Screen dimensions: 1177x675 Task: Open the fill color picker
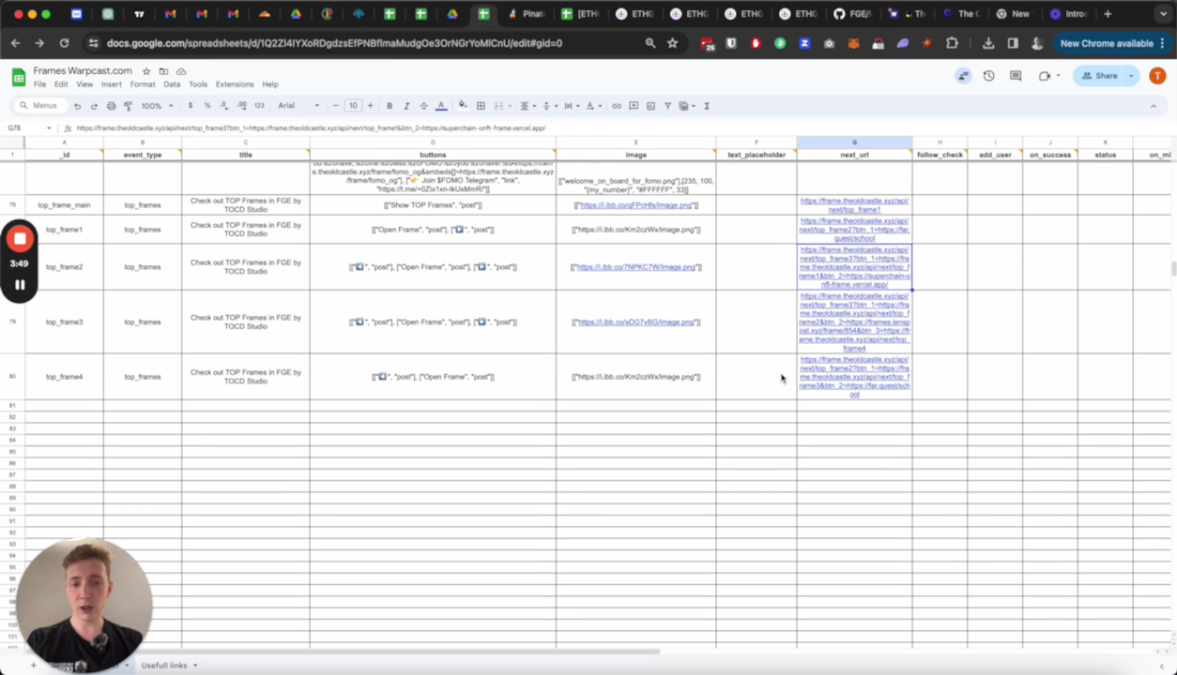point(463,106)
